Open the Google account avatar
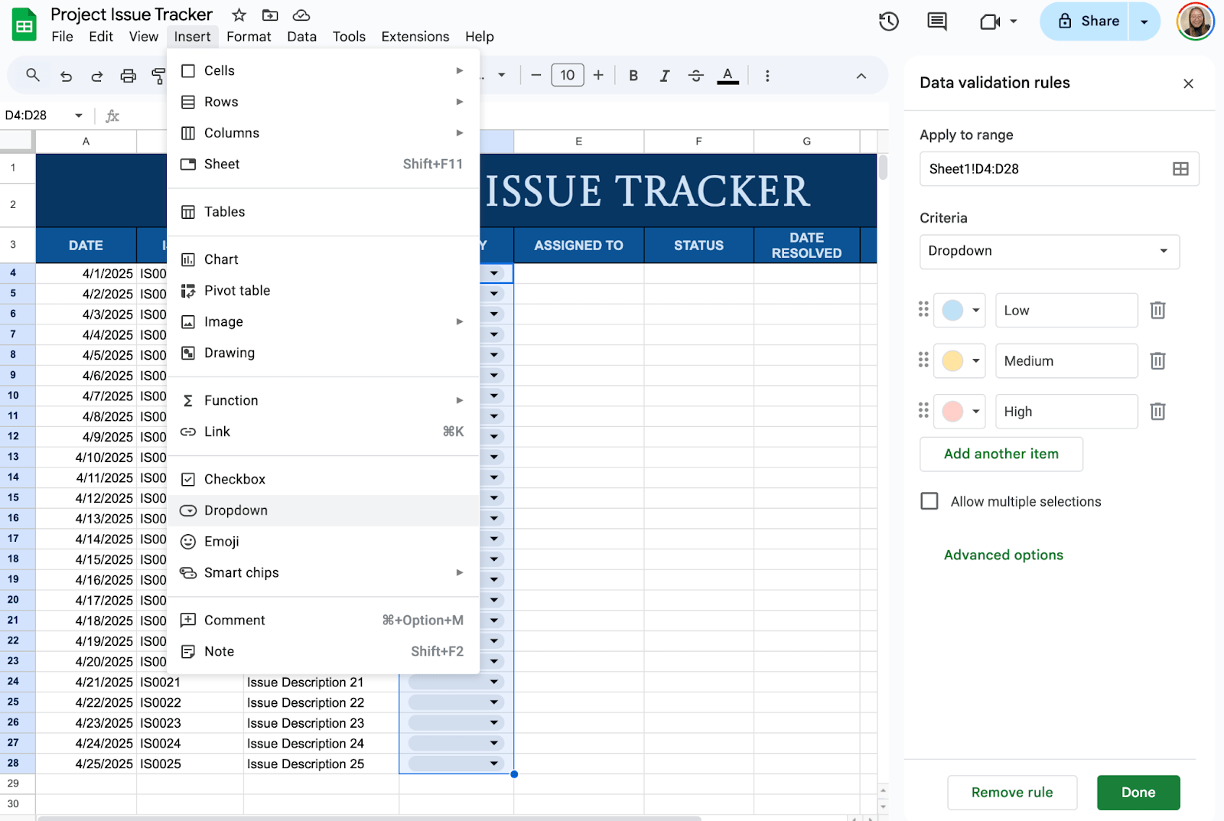1224x821 pixels. 1195,21
